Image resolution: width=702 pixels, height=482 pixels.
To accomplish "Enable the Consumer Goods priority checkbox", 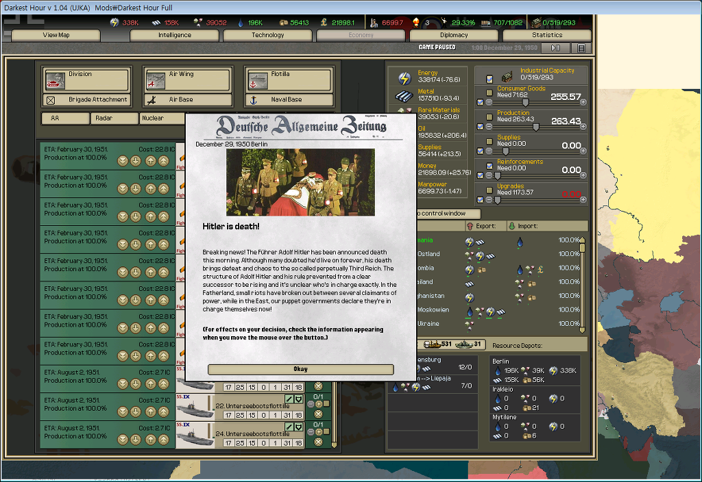I will coord(489,93).
